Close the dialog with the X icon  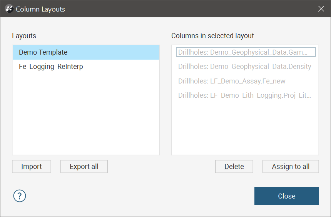point(321,9)
